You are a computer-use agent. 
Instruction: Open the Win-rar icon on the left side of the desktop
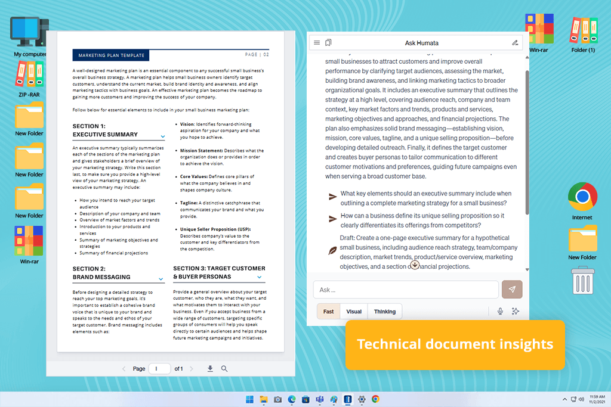29,245
